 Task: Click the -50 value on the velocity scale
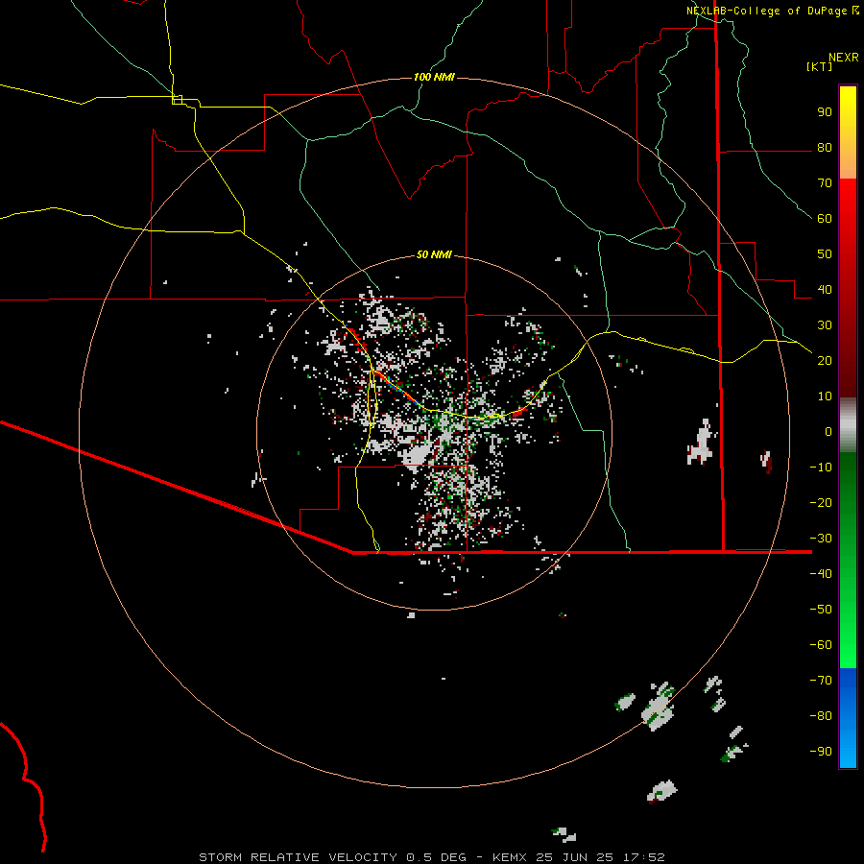click(821, 609)
